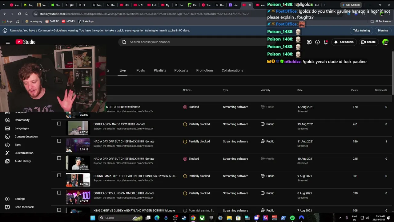
Task: Click the Blocked notice icon for 17 Aug 2021 stream
Action: tap(185, 107)
